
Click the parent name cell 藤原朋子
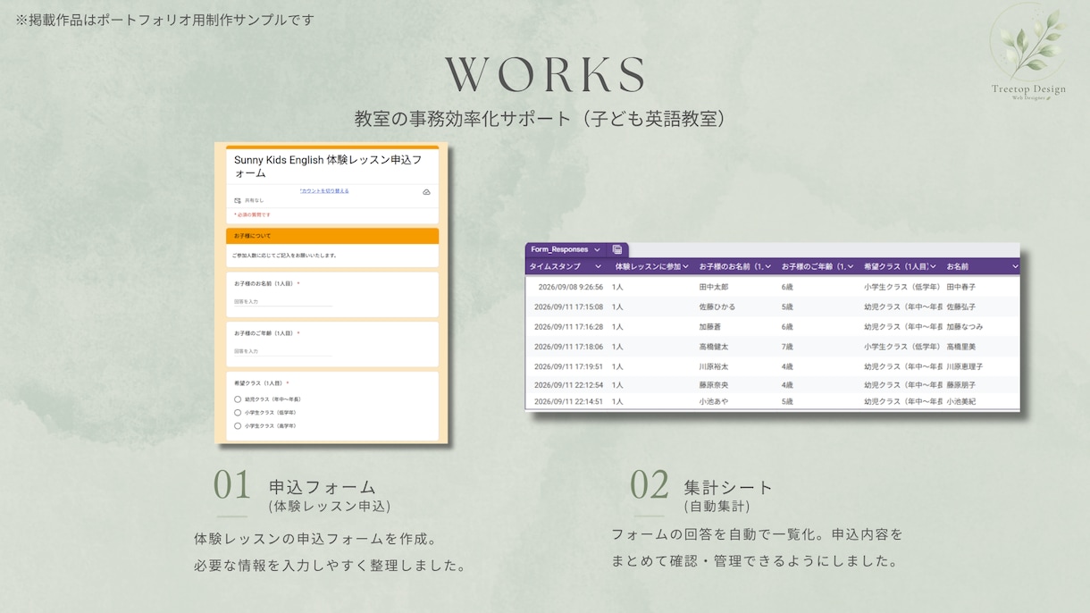961,385
